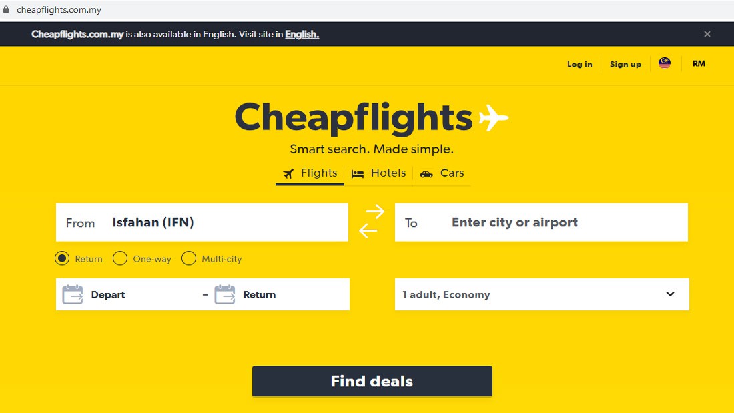
Task: Click the airplane icon beside Flights tab
Action: (x=288, y=173)
